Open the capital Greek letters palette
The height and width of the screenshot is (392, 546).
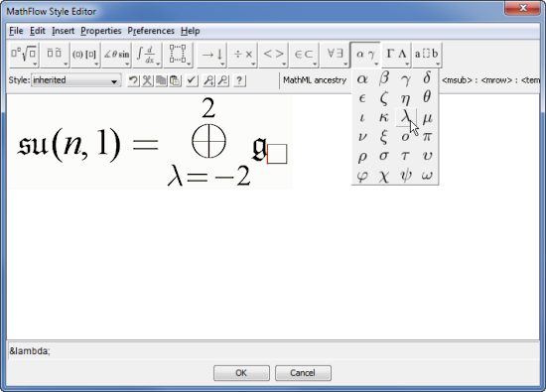tap(397, 55)
